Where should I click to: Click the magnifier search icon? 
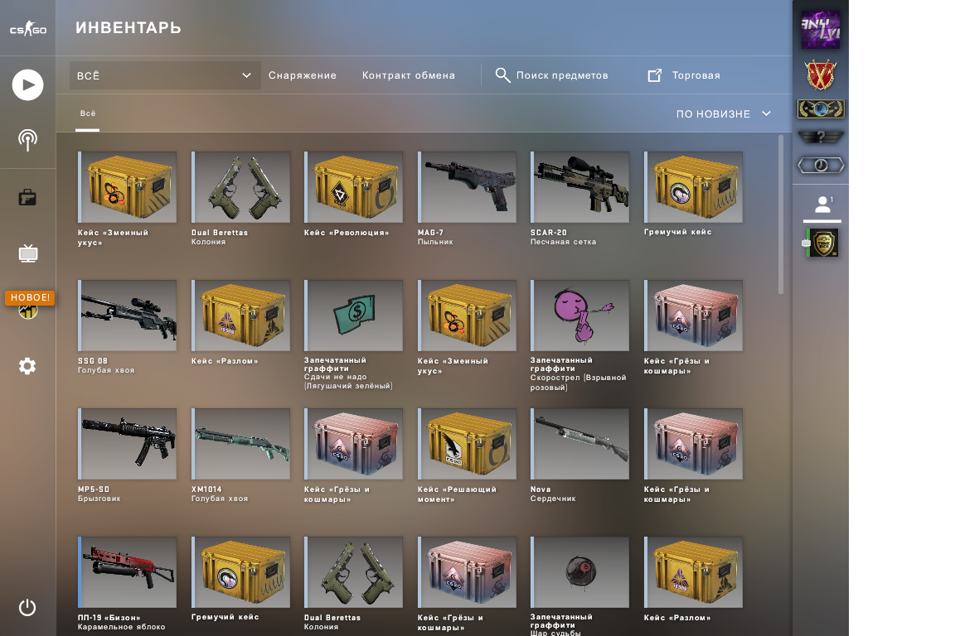[x=502, y=75]
